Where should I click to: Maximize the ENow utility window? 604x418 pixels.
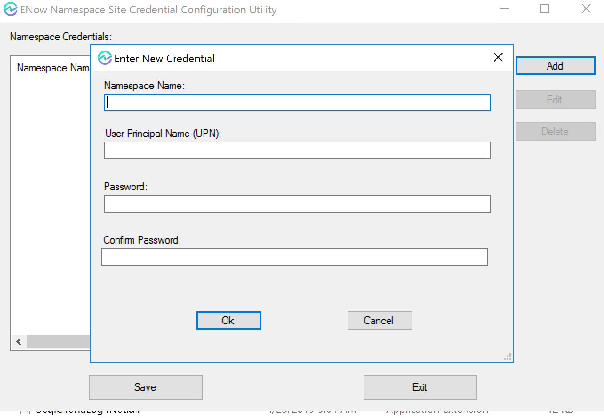[545, 9]
